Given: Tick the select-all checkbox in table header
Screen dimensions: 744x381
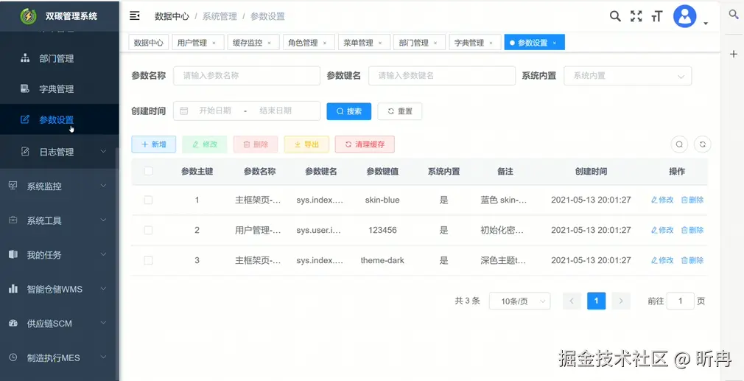Looking at the screenshot, I should [x=148, y=171].
